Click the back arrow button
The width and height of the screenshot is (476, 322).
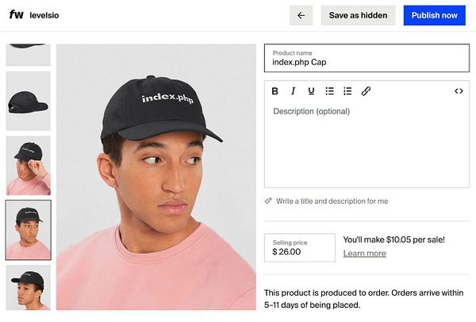pos(301,15)
